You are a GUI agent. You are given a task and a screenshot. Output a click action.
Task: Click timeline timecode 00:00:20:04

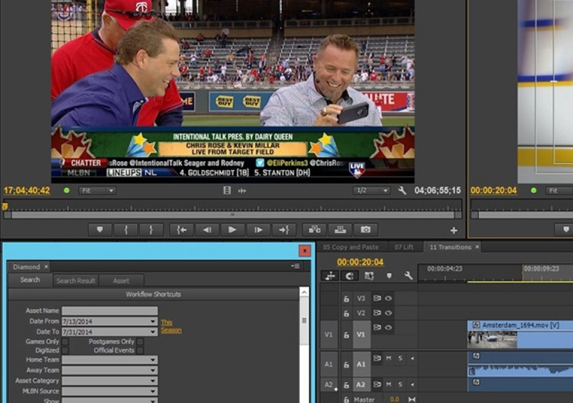tap(360, 262)
